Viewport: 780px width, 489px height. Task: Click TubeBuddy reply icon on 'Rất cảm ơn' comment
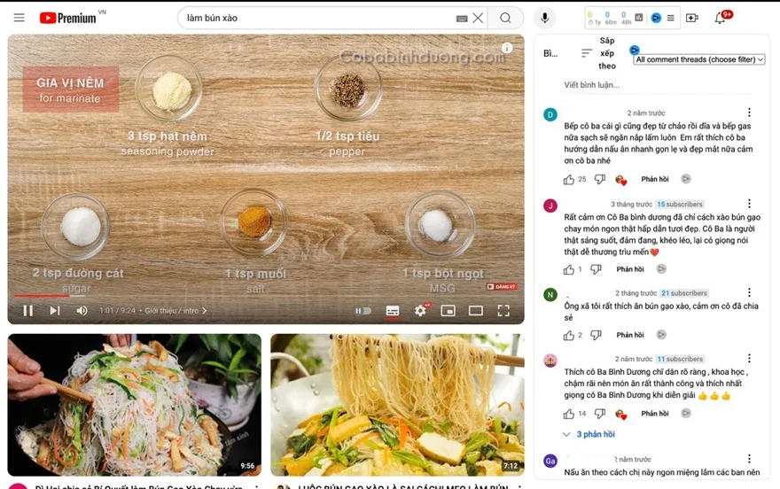[661, 268]
